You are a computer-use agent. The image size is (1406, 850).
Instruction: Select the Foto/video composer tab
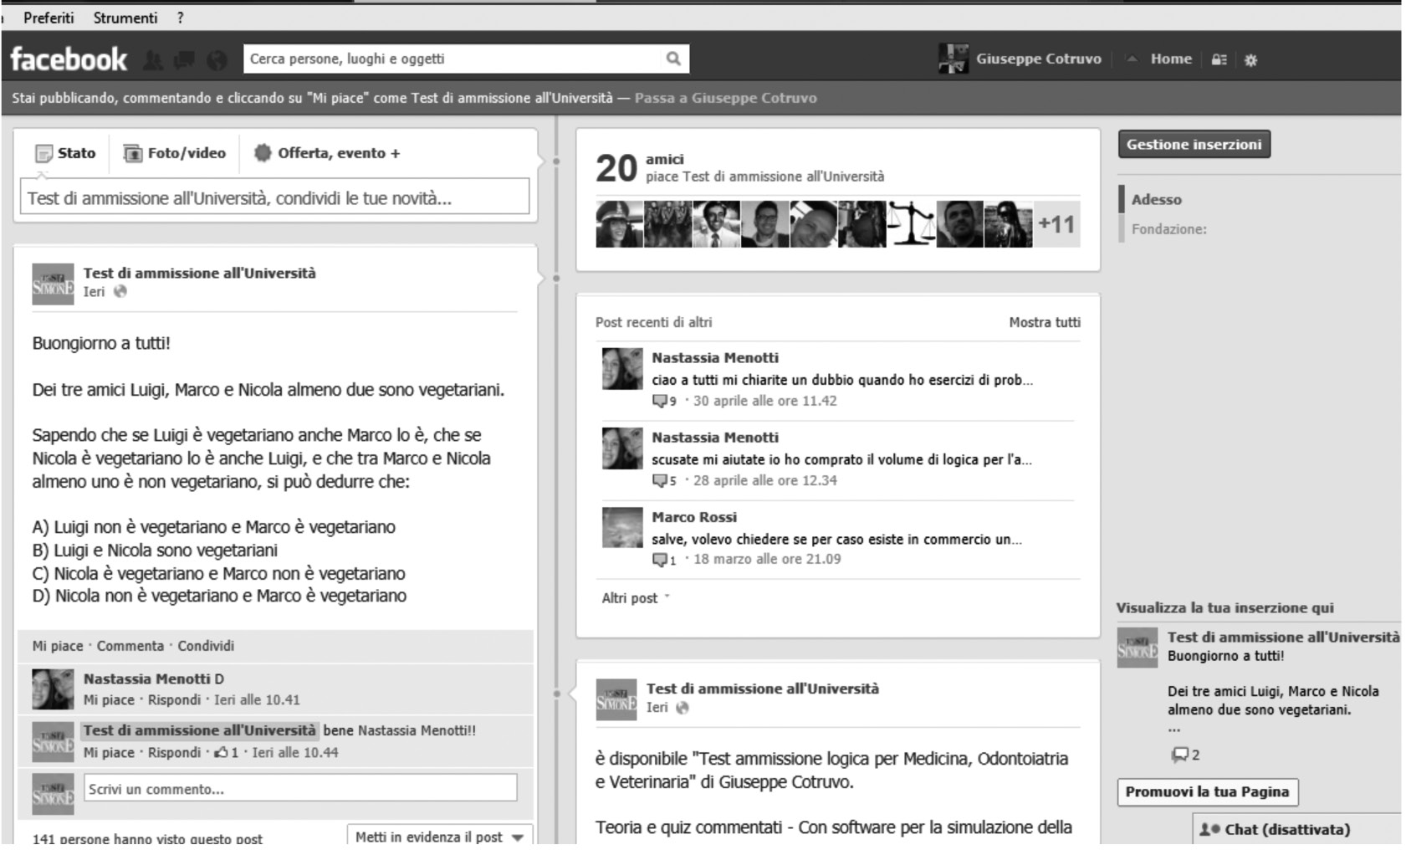coord(175,153)
